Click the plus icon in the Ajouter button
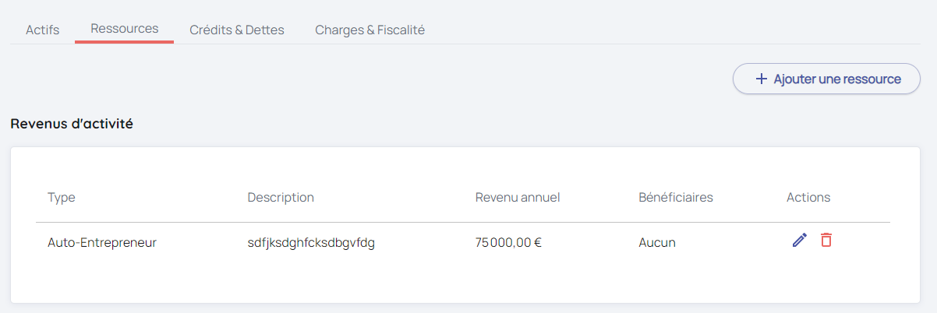937x313 pixels. [x=762, y=79]
